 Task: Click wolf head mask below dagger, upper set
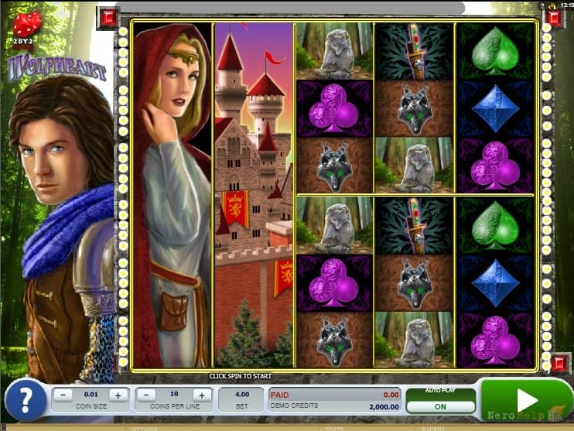click(x=414, y=109)
